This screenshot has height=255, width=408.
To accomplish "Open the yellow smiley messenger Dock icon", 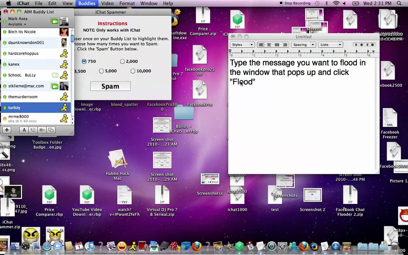I will click(x=122, y=246).
